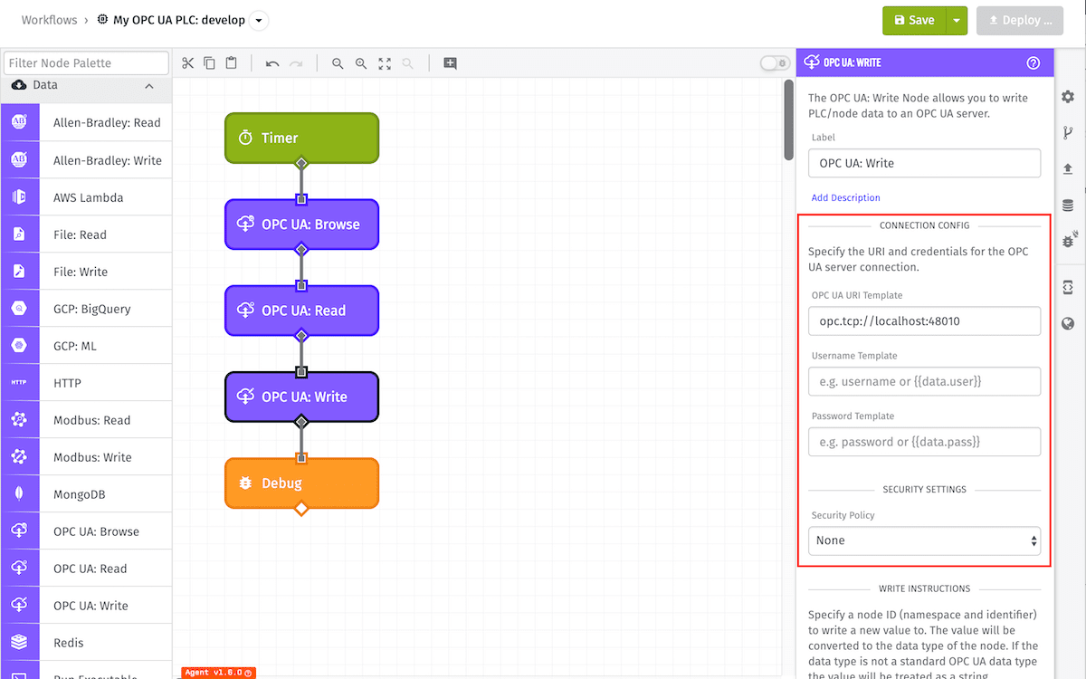
Task: Zoom in on the workflow canvas
Action: click(361, 63)
